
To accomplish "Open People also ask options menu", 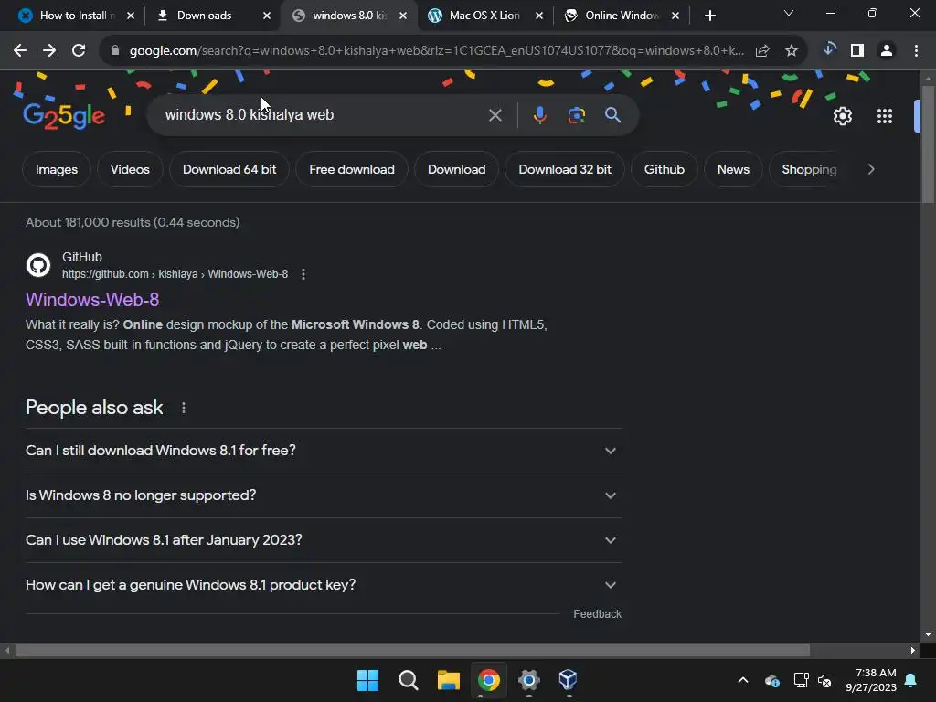I will click(183, 408).
